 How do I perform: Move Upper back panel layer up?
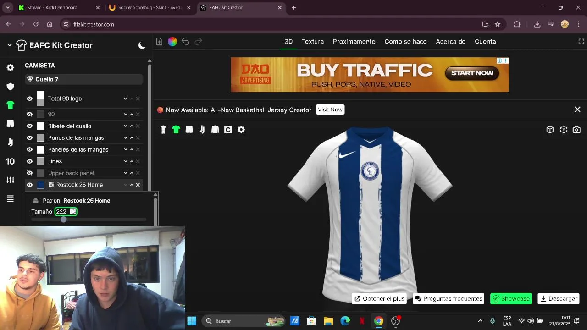click(x=132, y=173)
